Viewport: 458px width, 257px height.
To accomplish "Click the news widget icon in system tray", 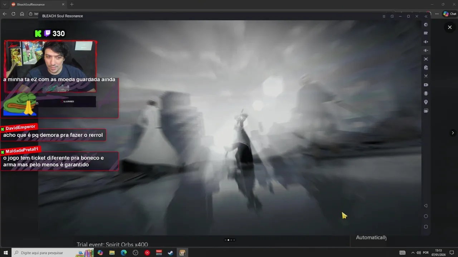I will tap(403, 253).
